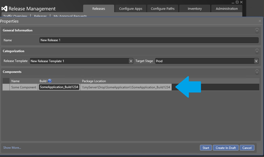Click the Build help question mark icon
The height and width of the screenshot is (157, 264).
point(50,81)
